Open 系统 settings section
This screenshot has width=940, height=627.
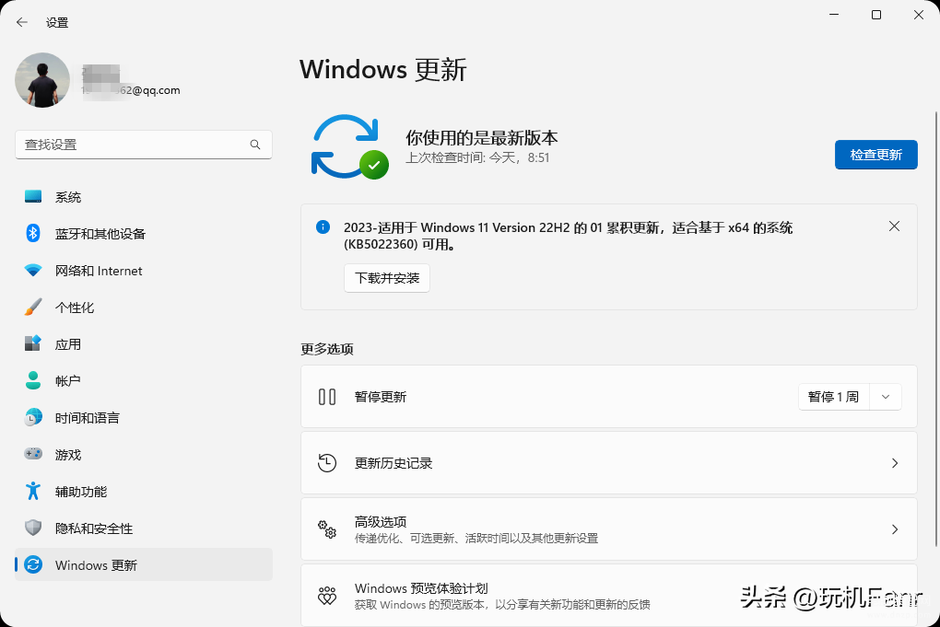coord(143,197)
